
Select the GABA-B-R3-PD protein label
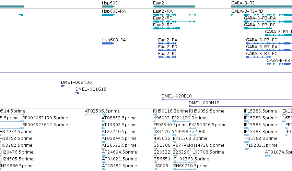pos(262,40)
